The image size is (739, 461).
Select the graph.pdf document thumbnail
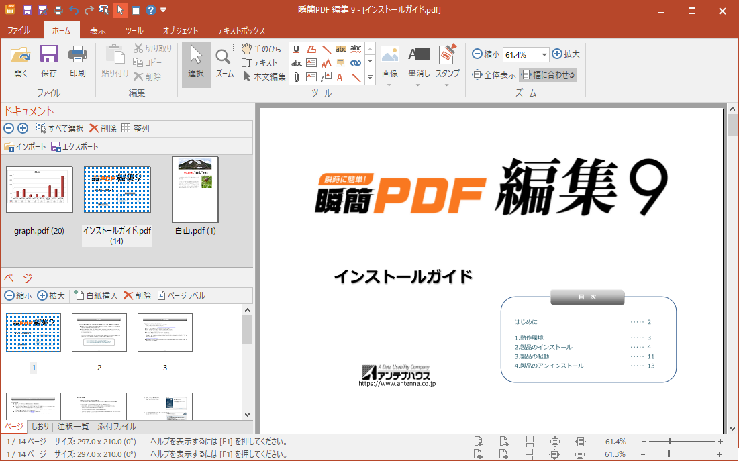coord(39,189)
